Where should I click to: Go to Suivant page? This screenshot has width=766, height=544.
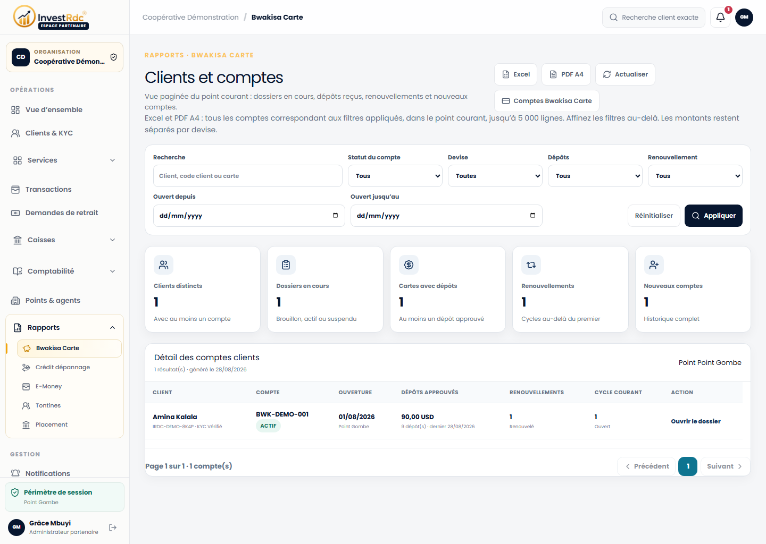click(725, 466)
